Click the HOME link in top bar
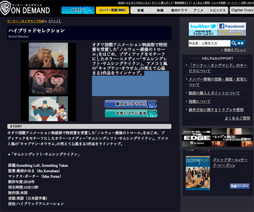The width and height of the screenshot is (254, 212). pos(121,3)
